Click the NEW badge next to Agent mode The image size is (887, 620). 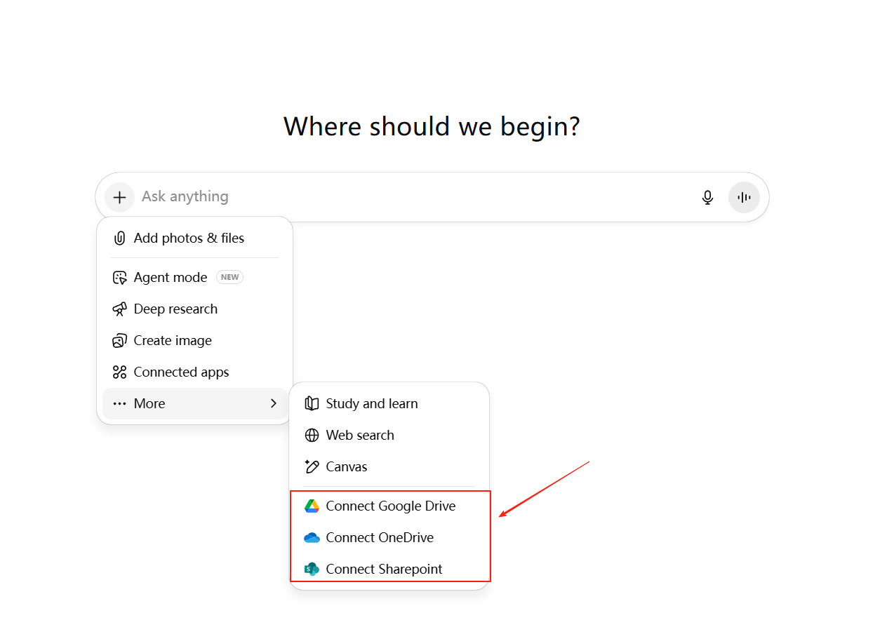[229, 278]
